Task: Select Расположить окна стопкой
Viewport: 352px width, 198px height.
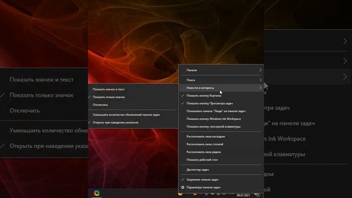Action: pos(221,144)
